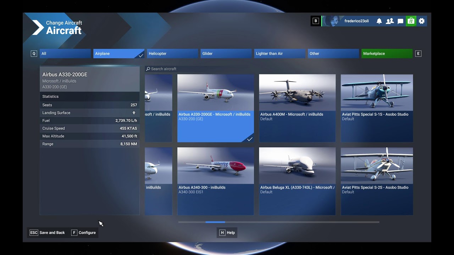Click Save and Back button
The height and width of the screenshot is (255, 454).
(47, 233)
